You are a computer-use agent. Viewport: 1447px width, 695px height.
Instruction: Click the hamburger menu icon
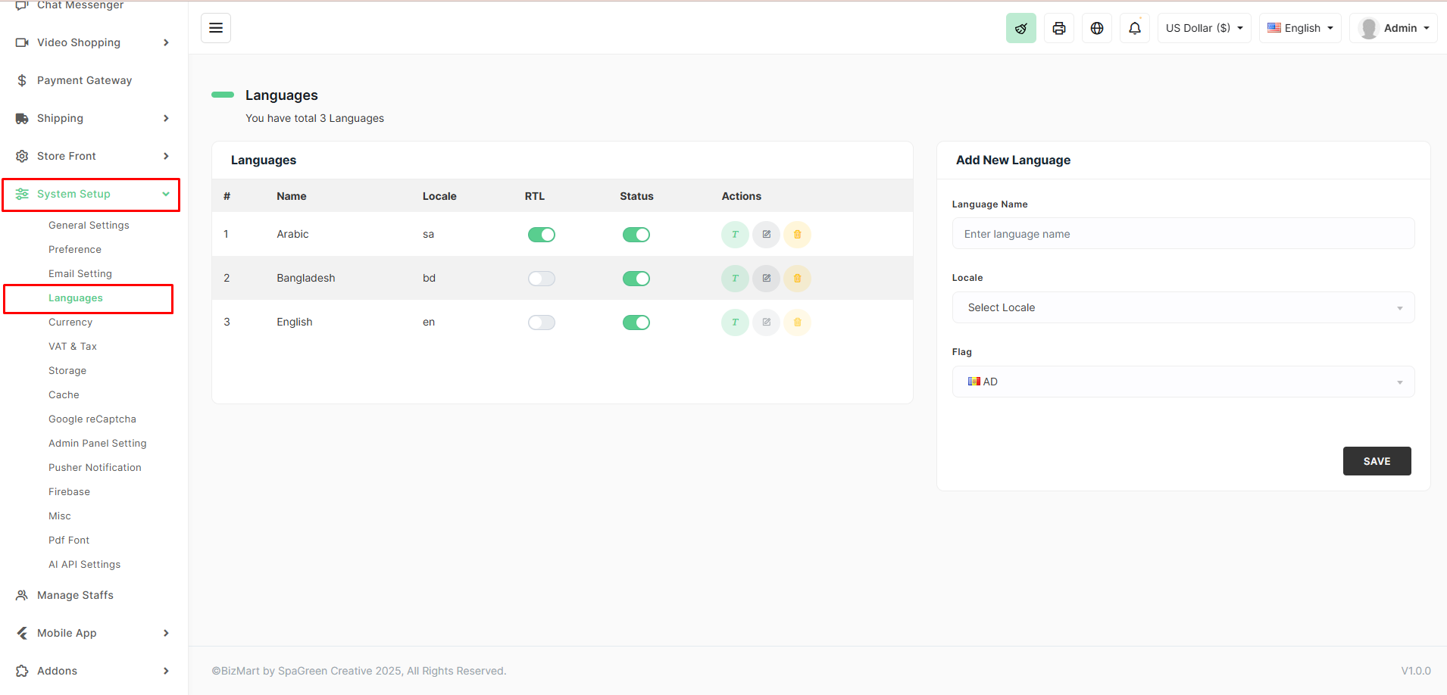216,28
